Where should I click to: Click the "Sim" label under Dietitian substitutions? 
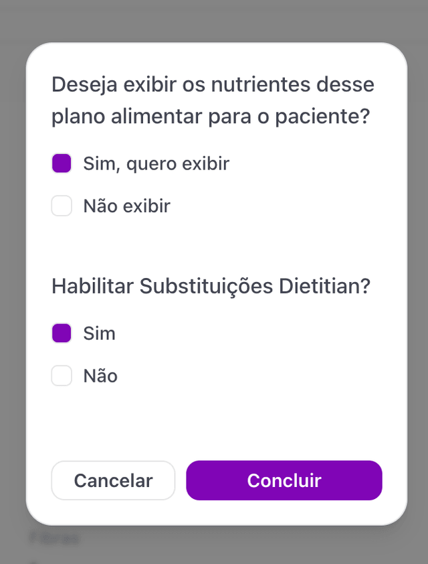coord(99,333)
